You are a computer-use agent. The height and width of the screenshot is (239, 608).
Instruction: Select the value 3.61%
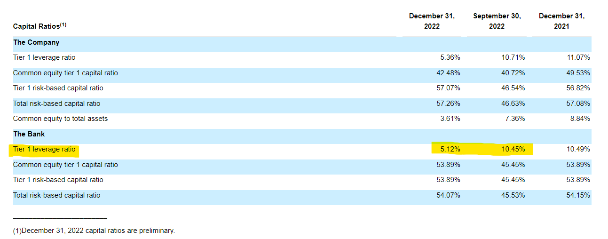[x=450, y=119]
